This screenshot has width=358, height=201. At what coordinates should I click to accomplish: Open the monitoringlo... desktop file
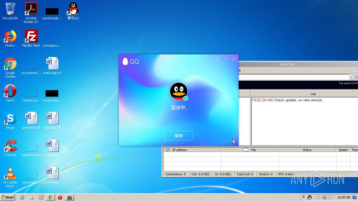tap(52, 13)
